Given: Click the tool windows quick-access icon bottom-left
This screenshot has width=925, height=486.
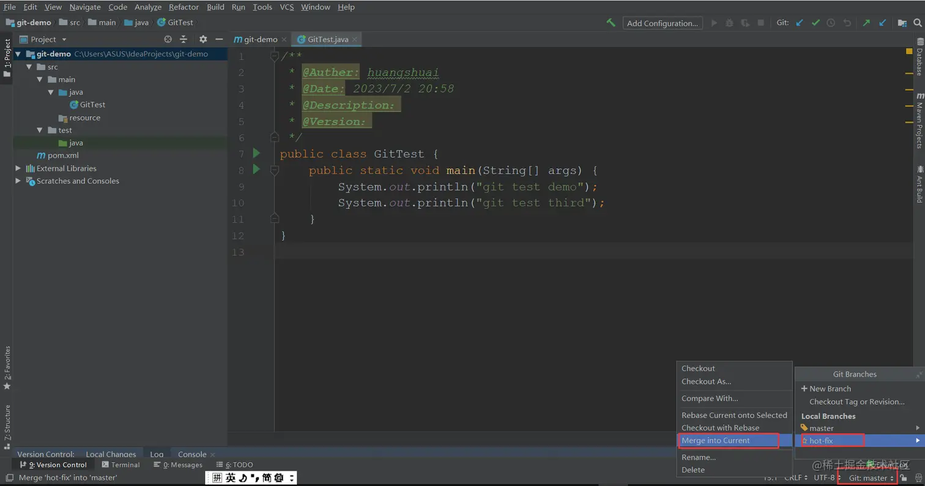Looking at the screenshot, I should coord(9,477).
